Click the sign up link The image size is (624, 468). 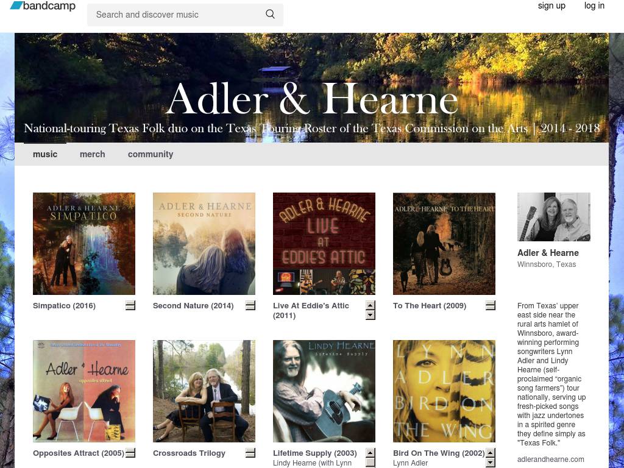pyautogui.click(x=551, y=5)
